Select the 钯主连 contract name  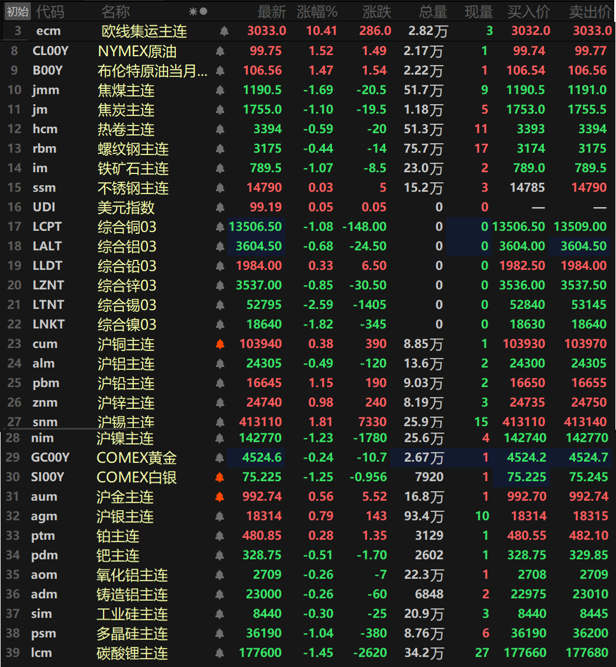(117, 556)
